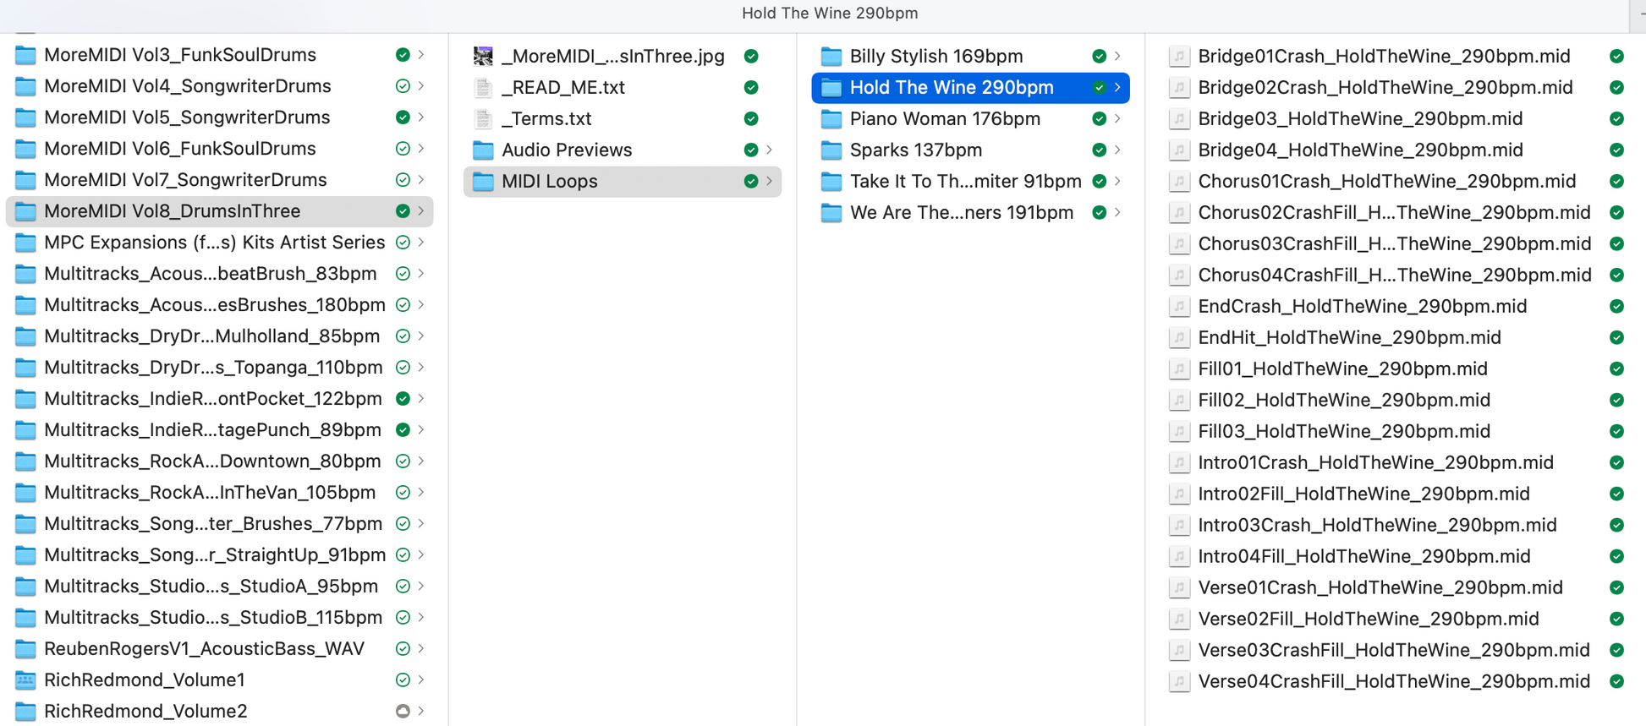Click the RichRedmond_Volume1 shared folder icon
The image size is (1646, 726).
(x=26, y=680)
